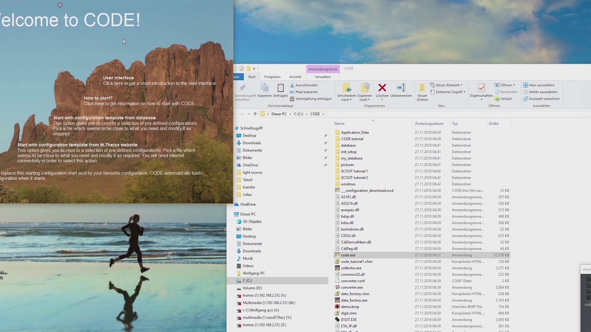Click the Neuer Ordner icon
Image resolution: width=591 pixels, height=332 pixels.
click(422, 88)
